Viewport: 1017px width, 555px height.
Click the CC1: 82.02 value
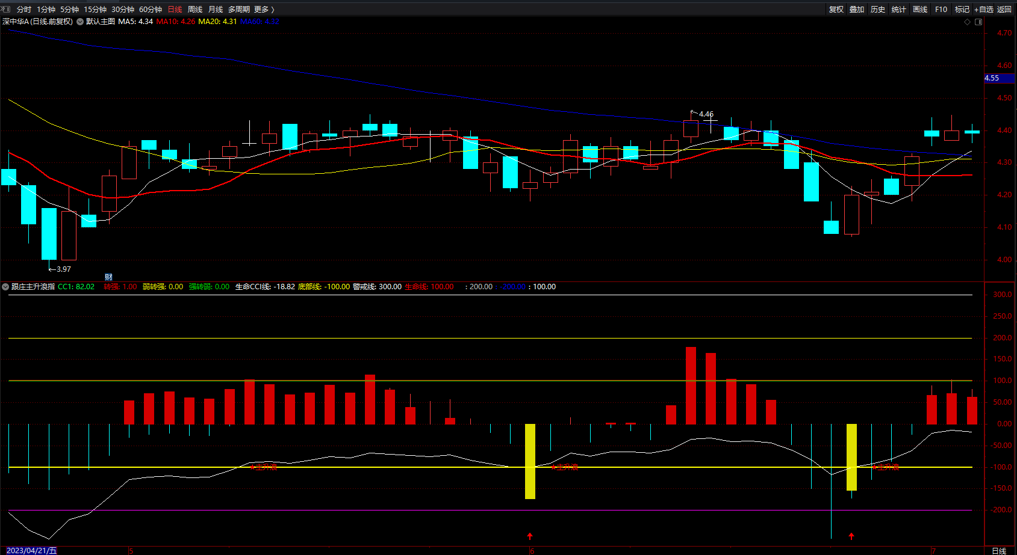pos(76,287)
